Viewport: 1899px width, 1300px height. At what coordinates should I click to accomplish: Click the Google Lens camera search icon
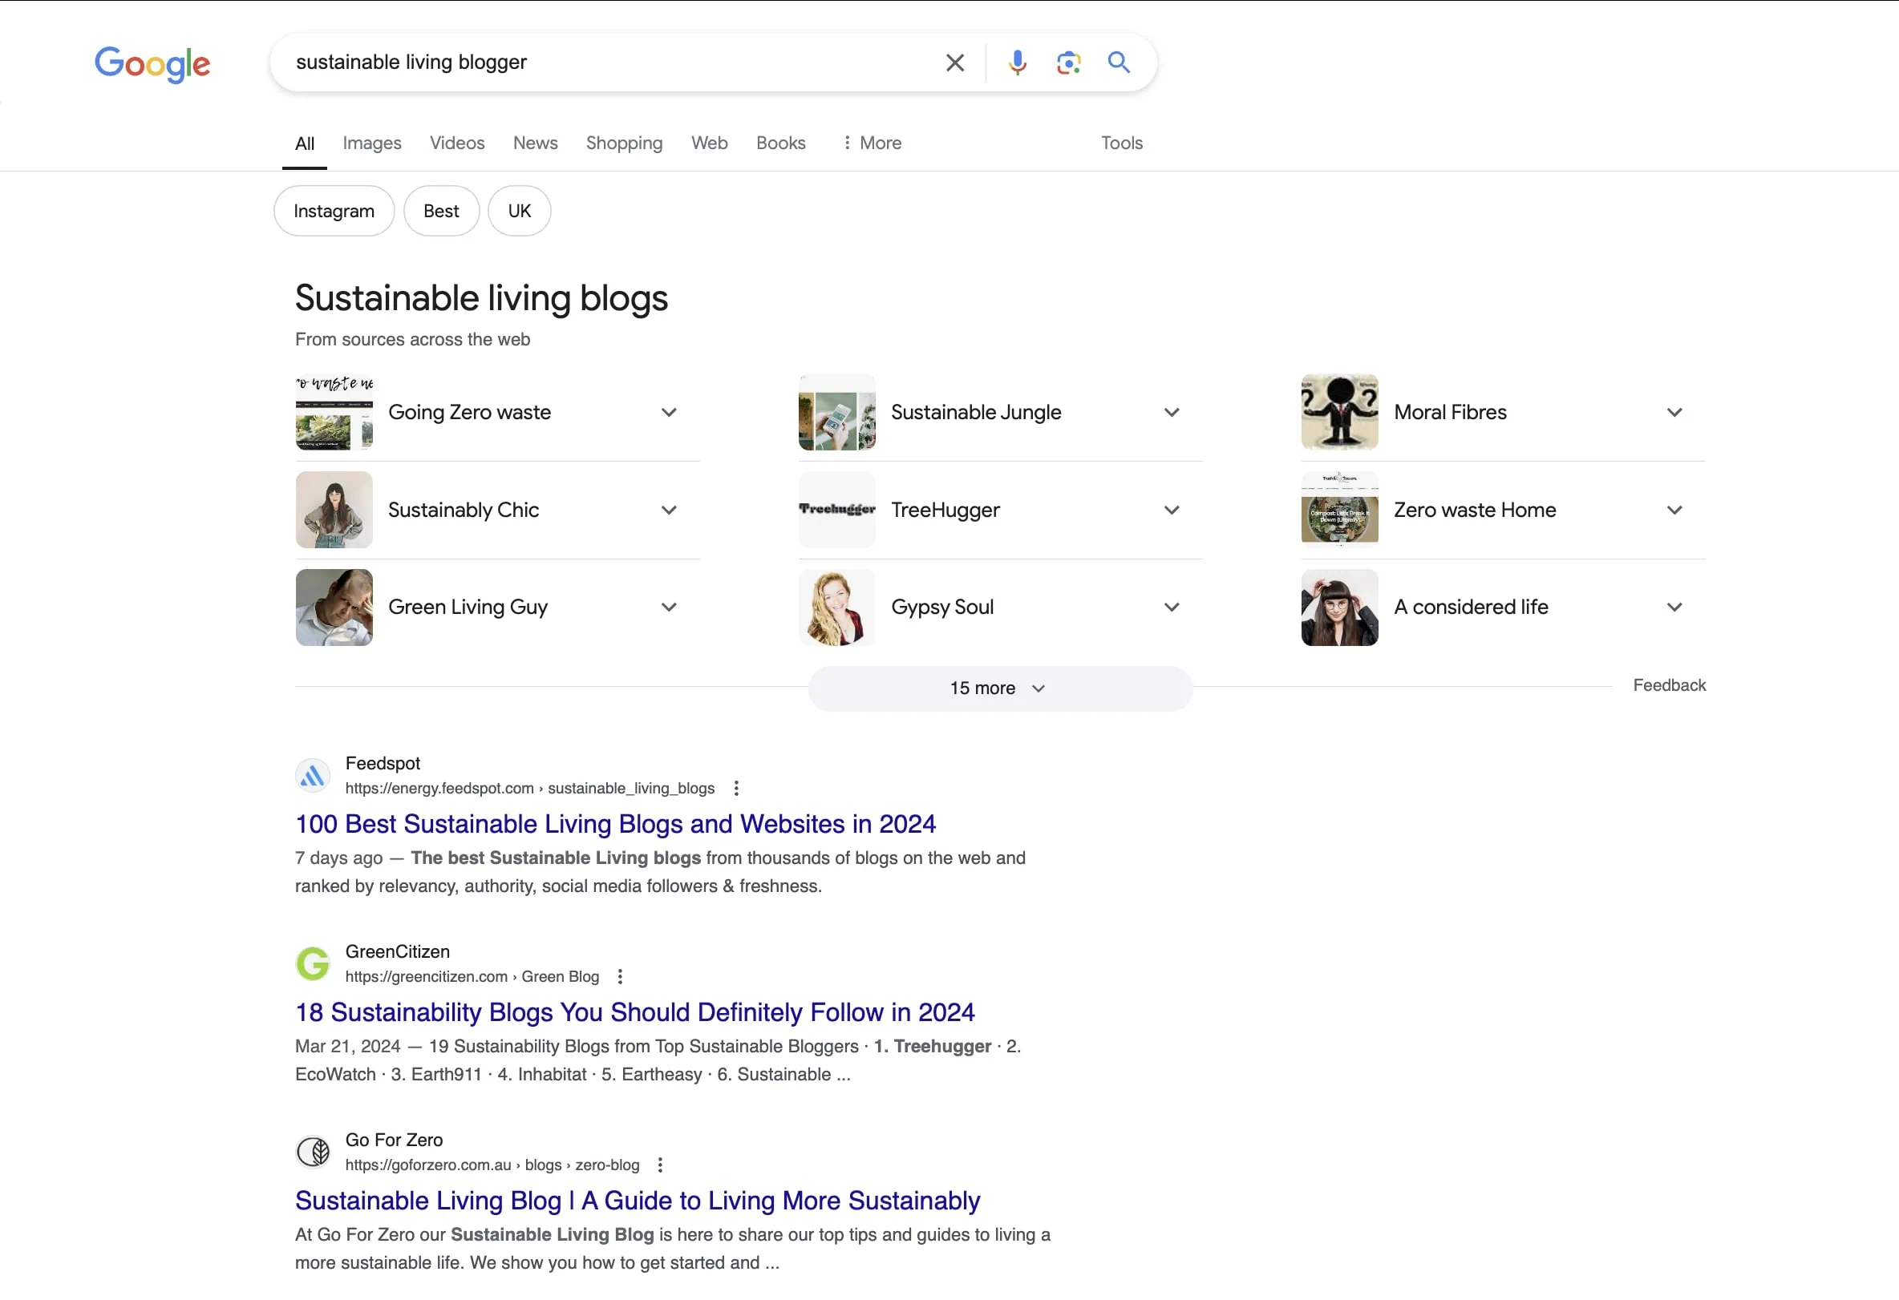[x=1068, y=62]
